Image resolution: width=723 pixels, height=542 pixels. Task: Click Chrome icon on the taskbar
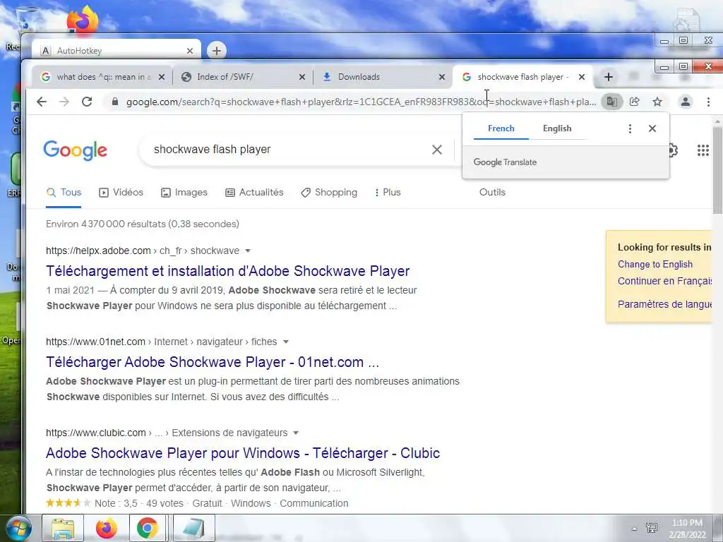(147, 529)
